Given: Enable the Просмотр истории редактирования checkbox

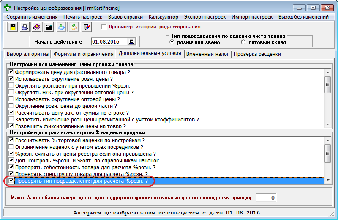Looking at the screenshot, I should tap(104, 27).
